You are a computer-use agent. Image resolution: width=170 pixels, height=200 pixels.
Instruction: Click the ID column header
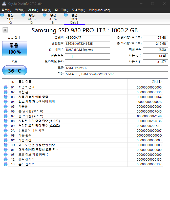[13, 82]
